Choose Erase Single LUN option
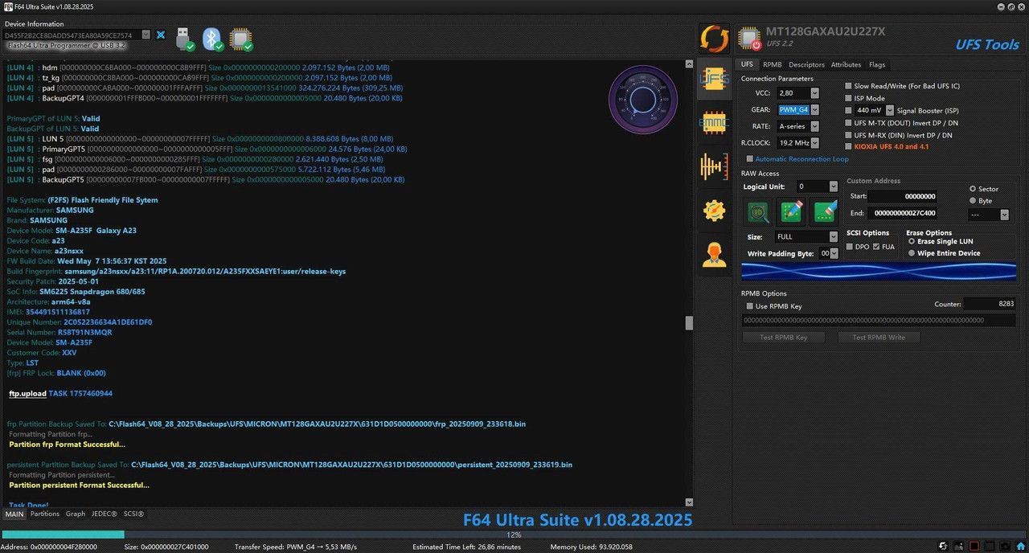1029x553 pixels. [x=911, y=241]
